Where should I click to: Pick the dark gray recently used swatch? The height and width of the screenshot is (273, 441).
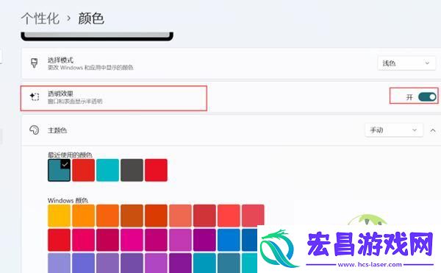132,170
